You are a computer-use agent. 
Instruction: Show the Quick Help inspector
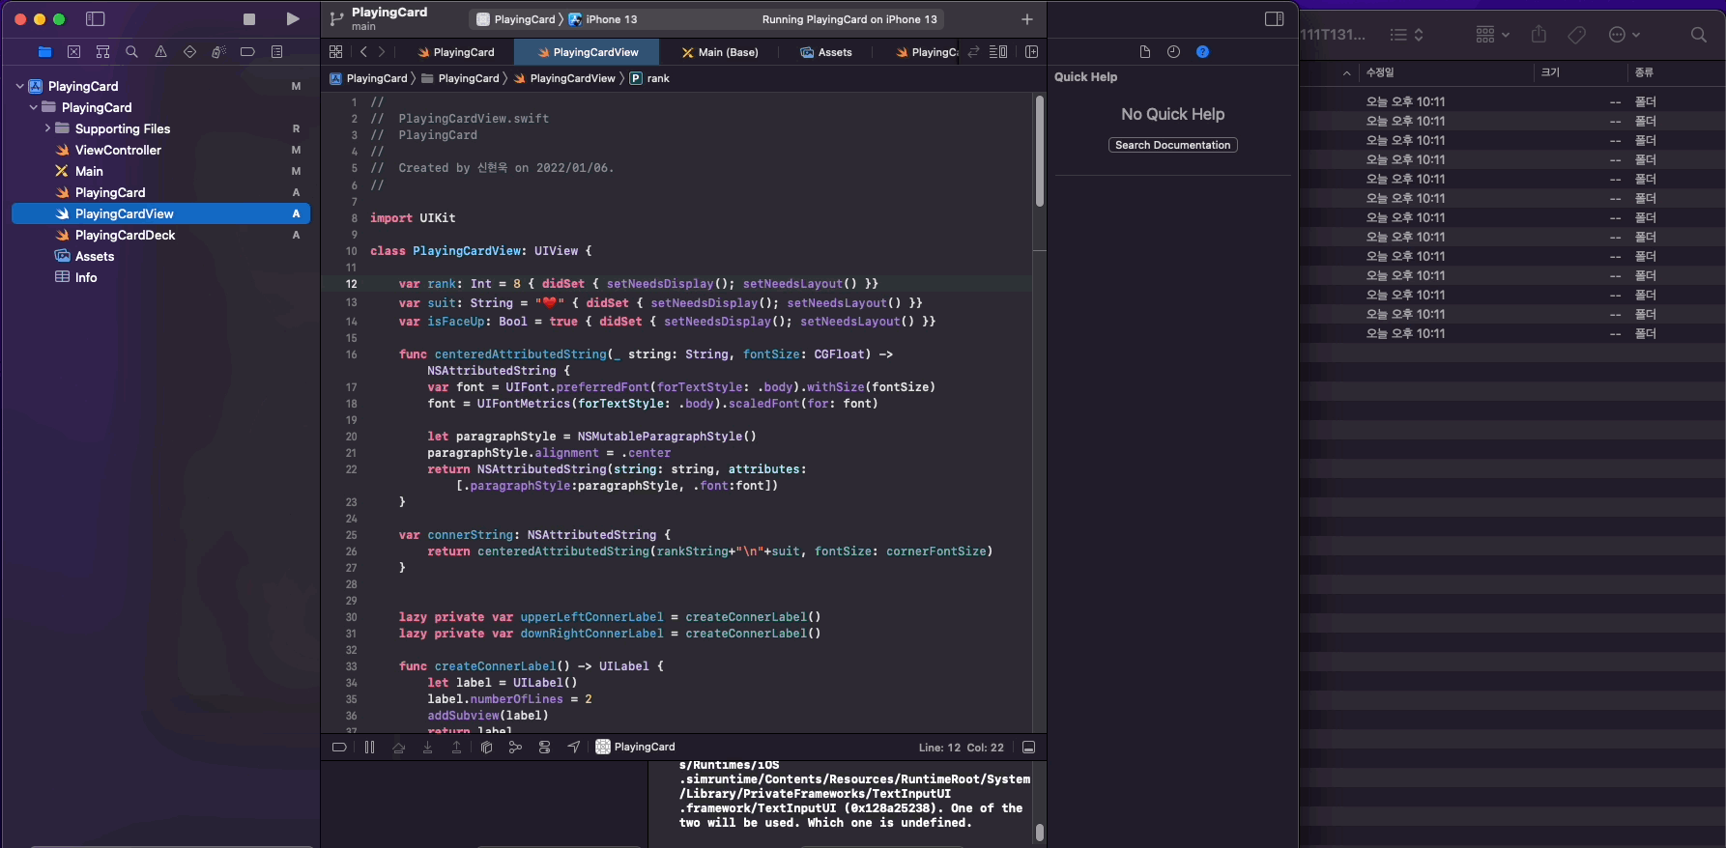1202,52
